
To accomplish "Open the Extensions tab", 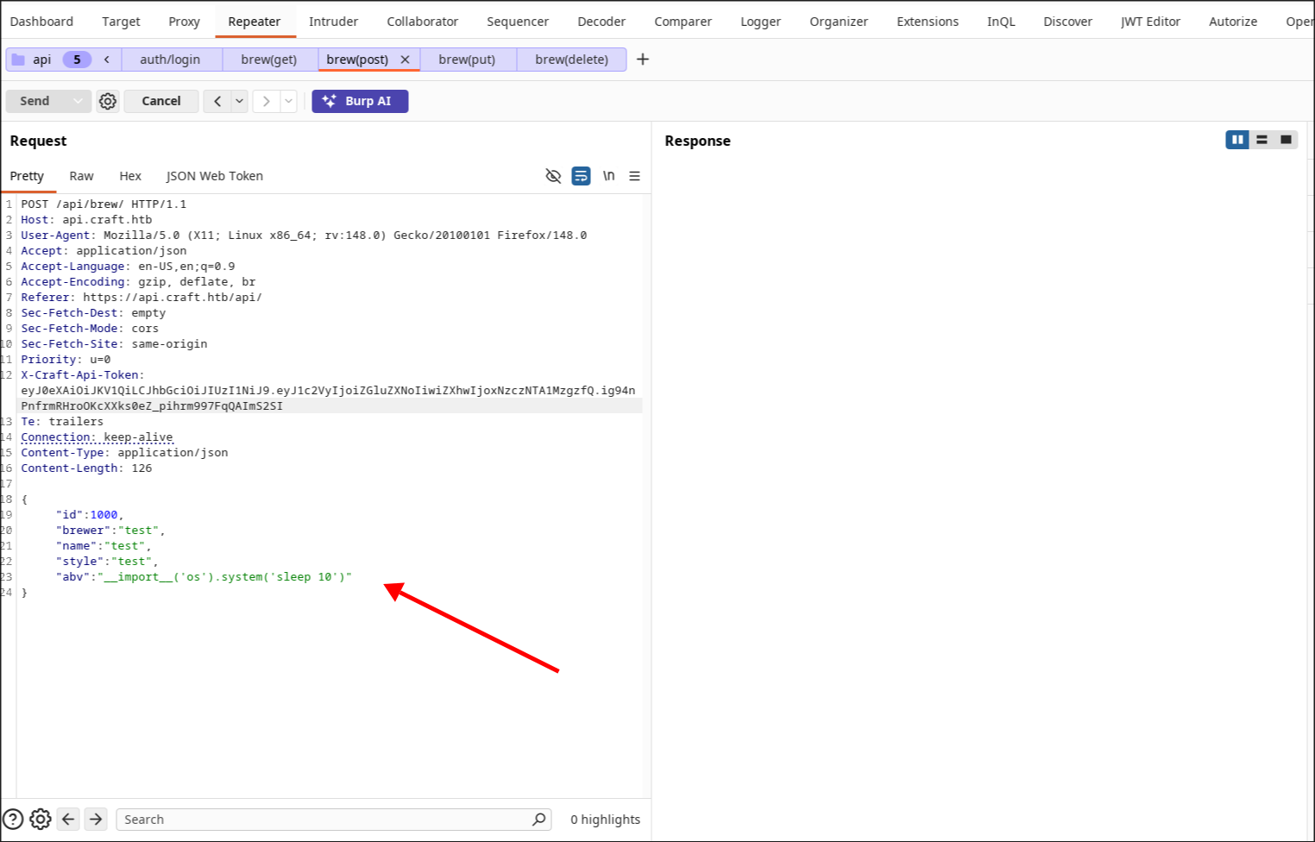I will pos(928,22).
